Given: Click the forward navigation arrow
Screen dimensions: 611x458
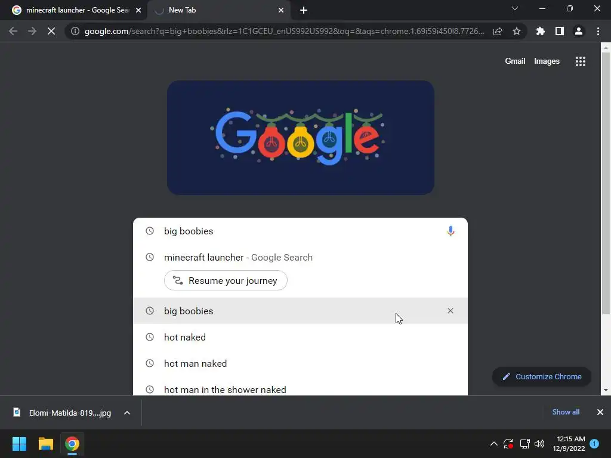Looking at the screenshot, I should pyautogui.click(x=32, y=31).
